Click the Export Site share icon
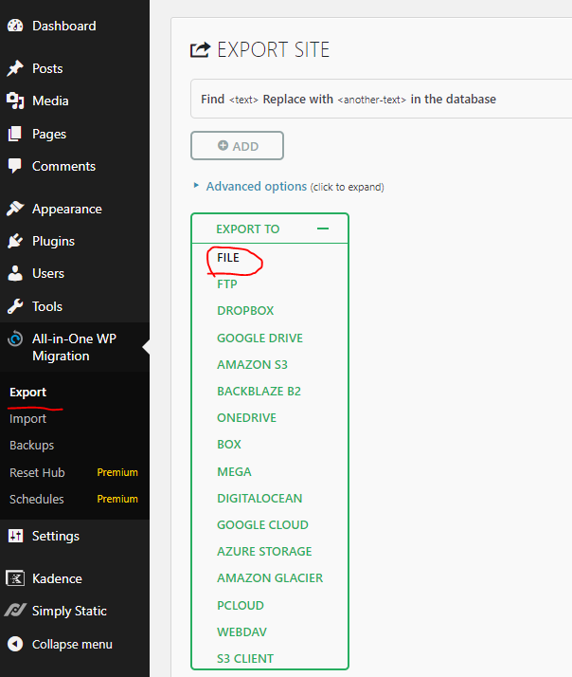Image resolution: width=572 pixels, height=677 pixels. (200, 49)
